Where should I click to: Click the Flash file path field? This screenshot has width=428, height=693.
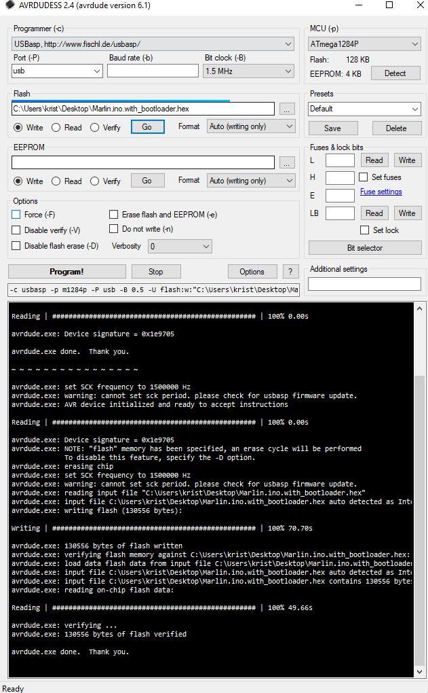tap(143, 109)
